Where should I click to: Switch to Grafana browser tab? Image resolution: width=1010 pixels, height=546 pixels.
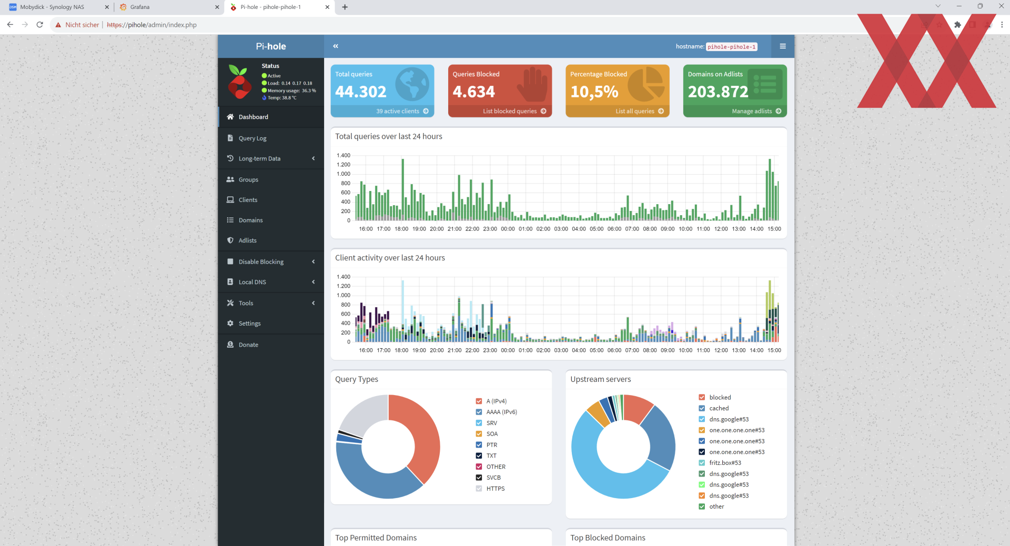[x=169, y=7]
